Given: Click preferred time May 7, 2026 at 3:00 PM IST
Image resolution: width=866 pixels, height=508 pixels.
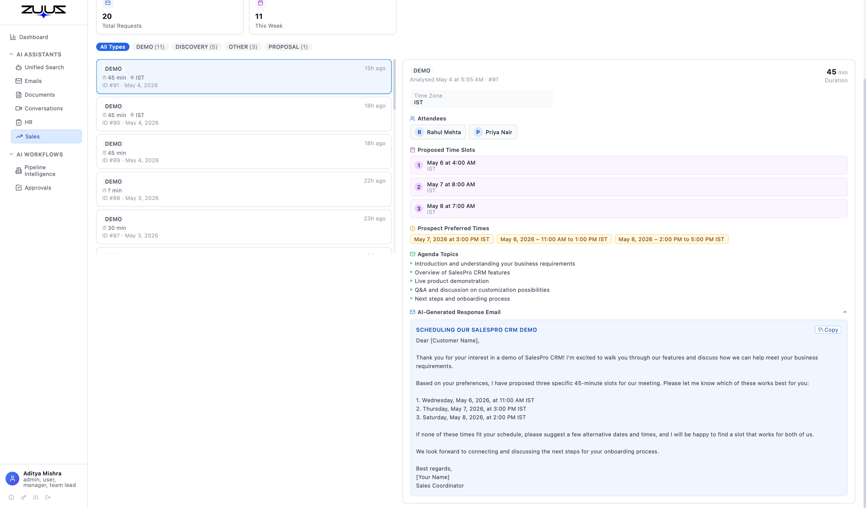Looking at the screenshot, I should (452, 239).
